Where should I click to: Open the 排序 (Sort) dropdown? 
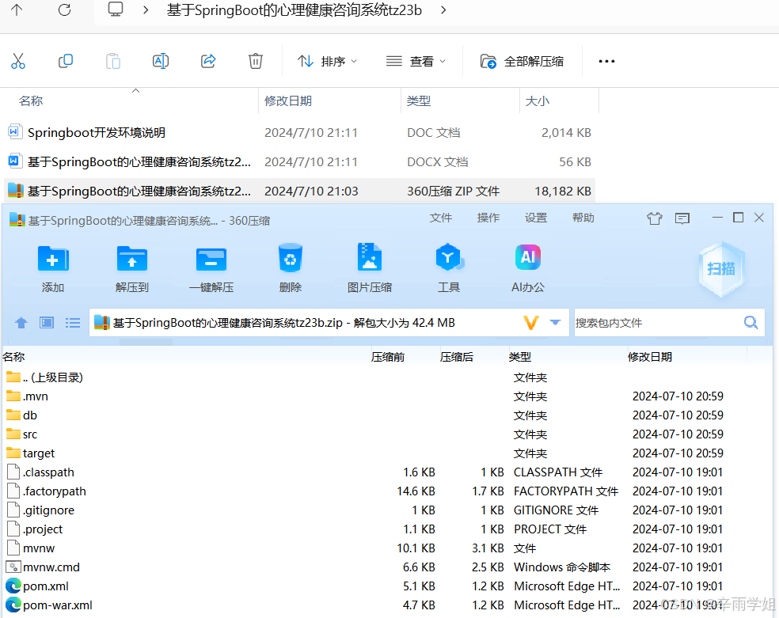coord(332,61)
